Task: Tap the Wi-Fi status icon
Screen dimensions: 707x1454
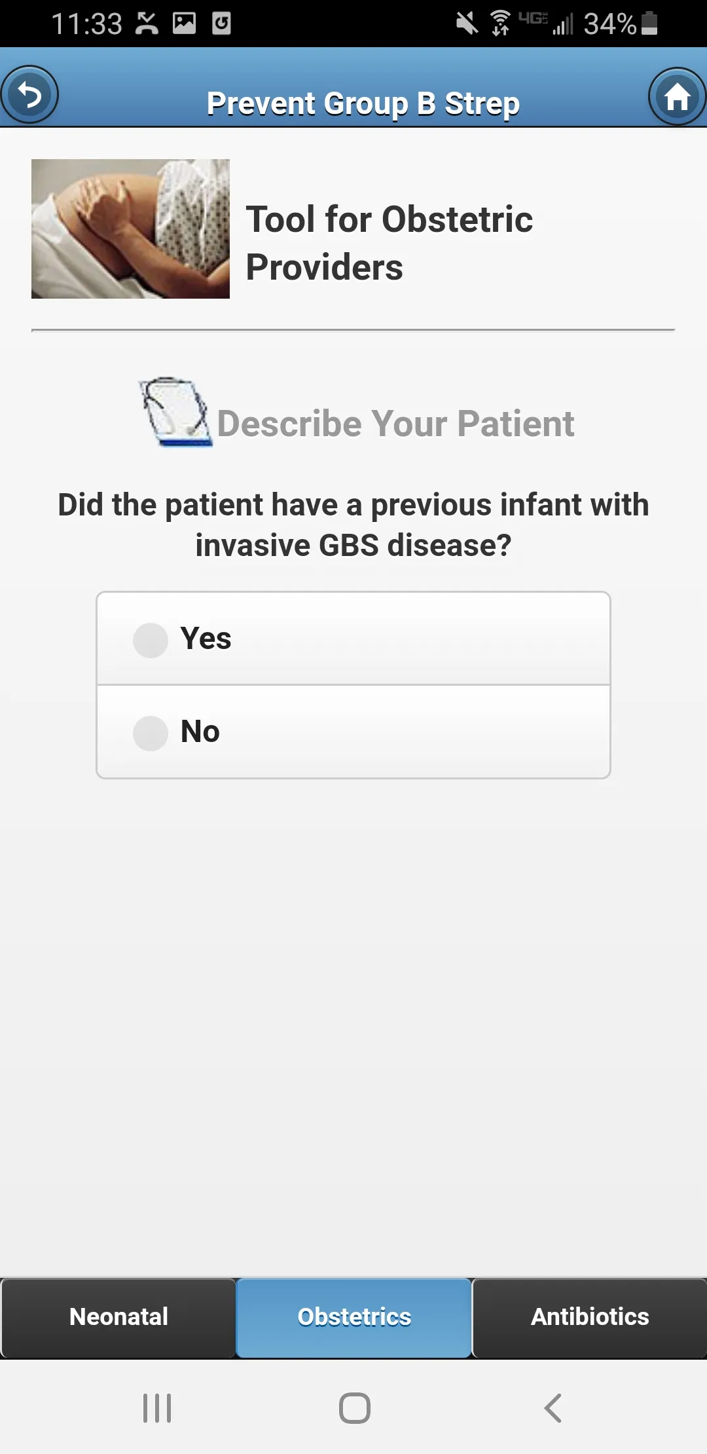Action: click(501, 24)
